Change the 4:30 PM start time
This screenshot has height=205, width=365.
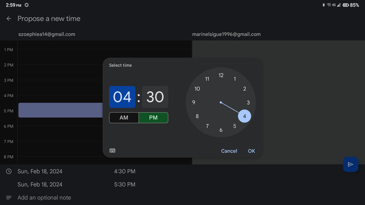[x=124, y=171]
